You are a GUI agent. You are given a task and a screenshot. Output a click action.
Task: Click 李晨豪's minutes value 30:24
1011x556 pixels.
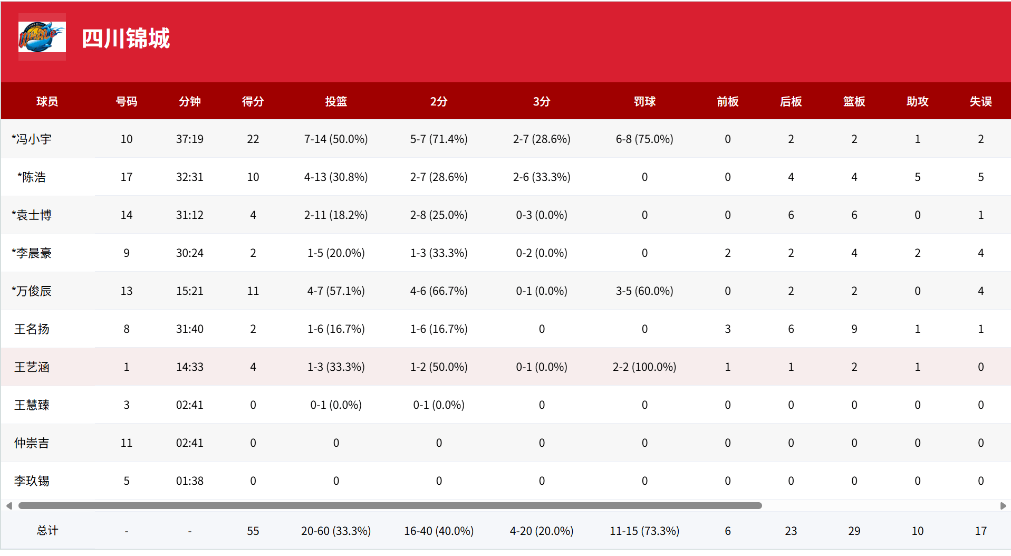190,253
